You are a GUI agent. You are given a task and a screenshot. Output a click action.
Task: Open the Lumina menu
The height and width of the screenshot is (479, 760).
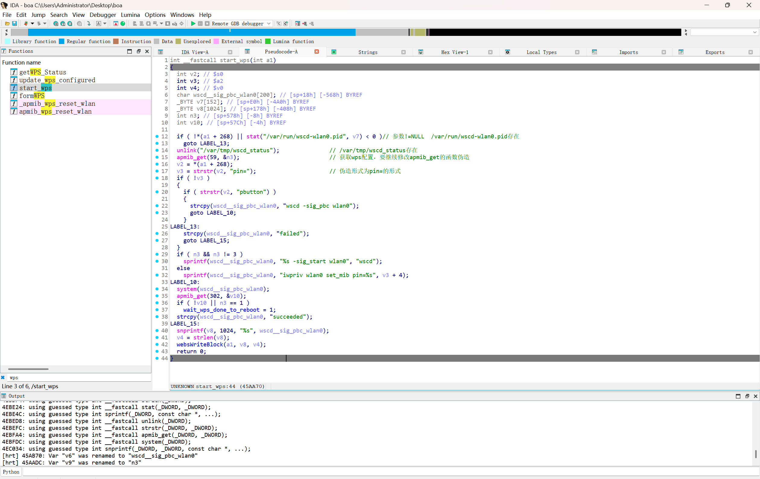click(130, 15)
